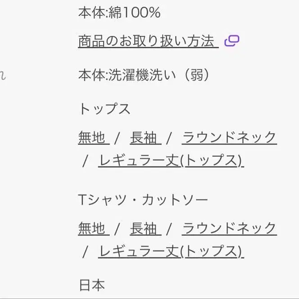Click the 本体:洗濯機洗い（弱） care text
Viewport: 299px width, 299px height.
pos(144,75)
